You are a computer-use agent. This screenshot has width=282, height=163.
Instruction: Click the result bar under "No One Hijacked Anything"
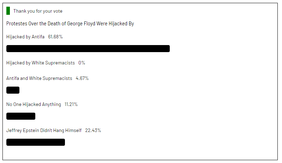21,116
